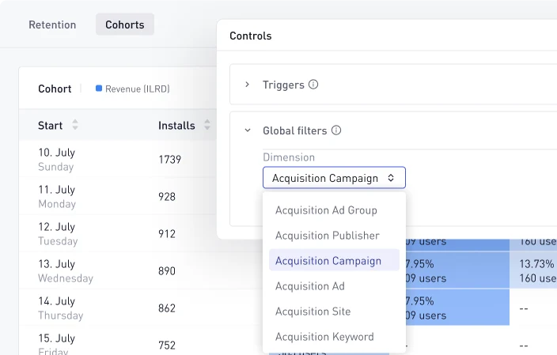Image resolution: width=557 pixels, height=355 pixels.
Task: Select the Cohorts tab
Action: click(125, 25)
